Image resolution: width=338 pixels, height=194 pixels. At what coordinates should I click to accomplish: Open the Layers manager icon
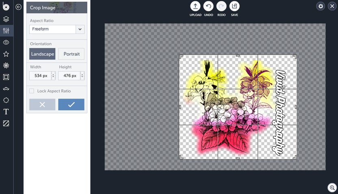click(x=6, y=19)
